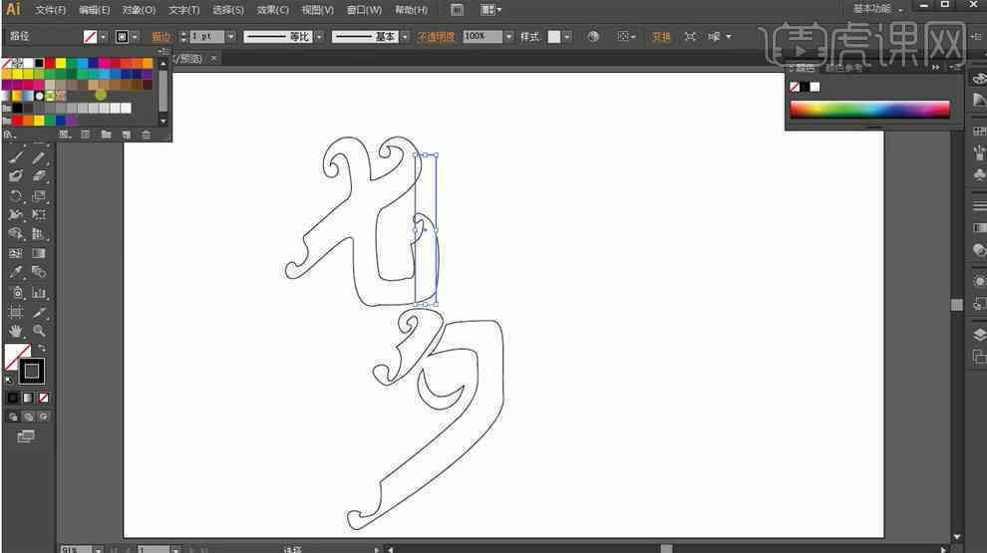Image resolution: width=987 pixels, height=553 pixels.
Task: Open the 窗口(W) Window menu
Action: [364, 10]
